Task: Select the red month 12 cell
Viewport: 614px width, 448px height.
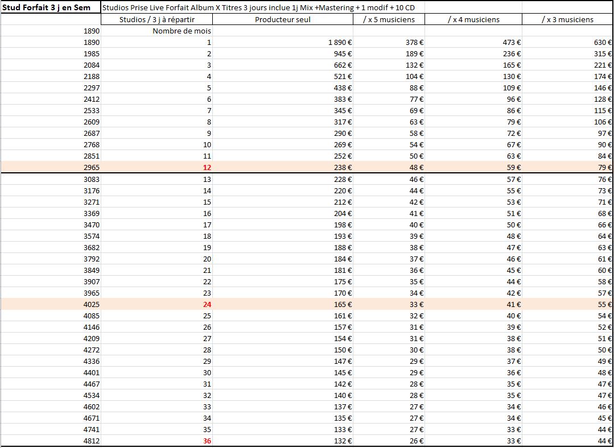Action: pos(206,167)
